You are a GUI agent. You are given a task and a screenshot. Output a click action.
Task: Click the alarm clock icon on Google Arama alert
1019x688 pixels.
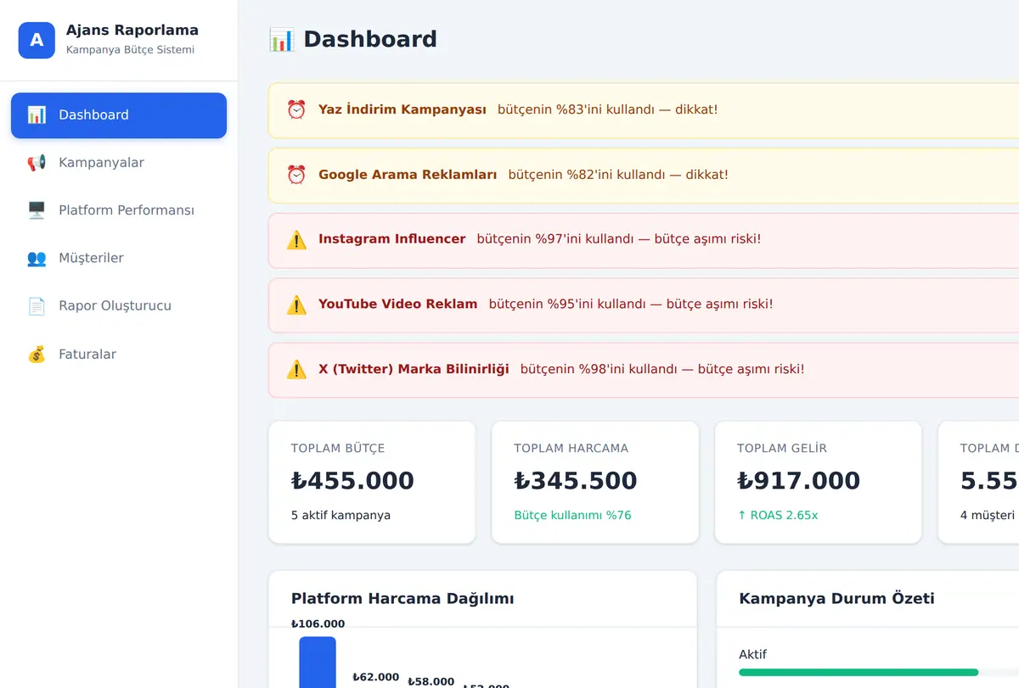coord(296,175)
